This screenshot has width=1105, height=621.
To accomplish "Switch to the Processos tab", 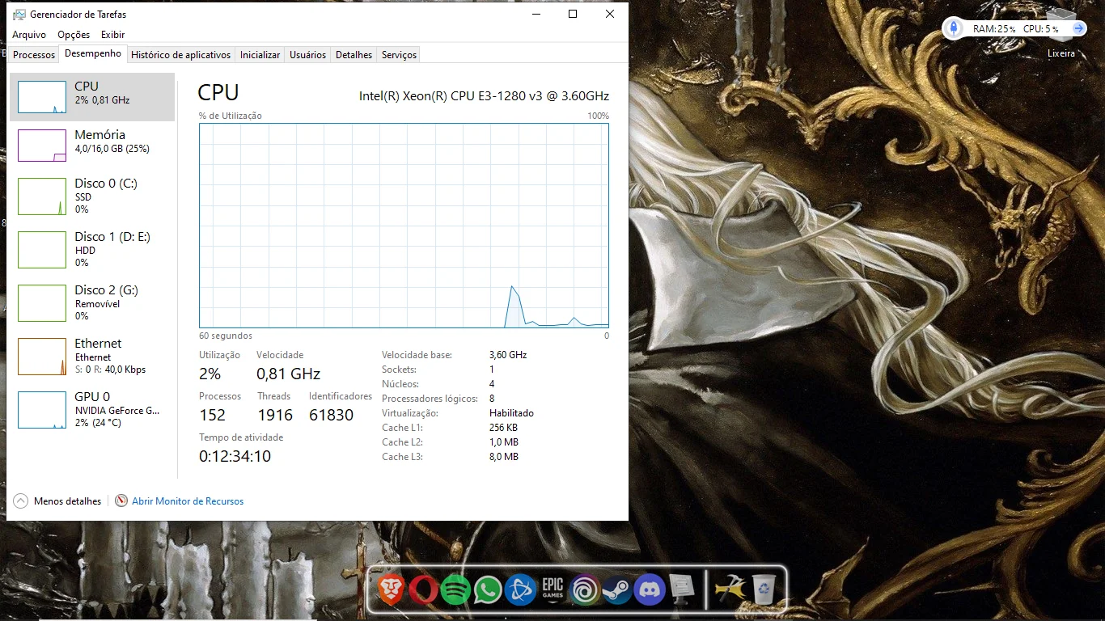I will point(34,55).
